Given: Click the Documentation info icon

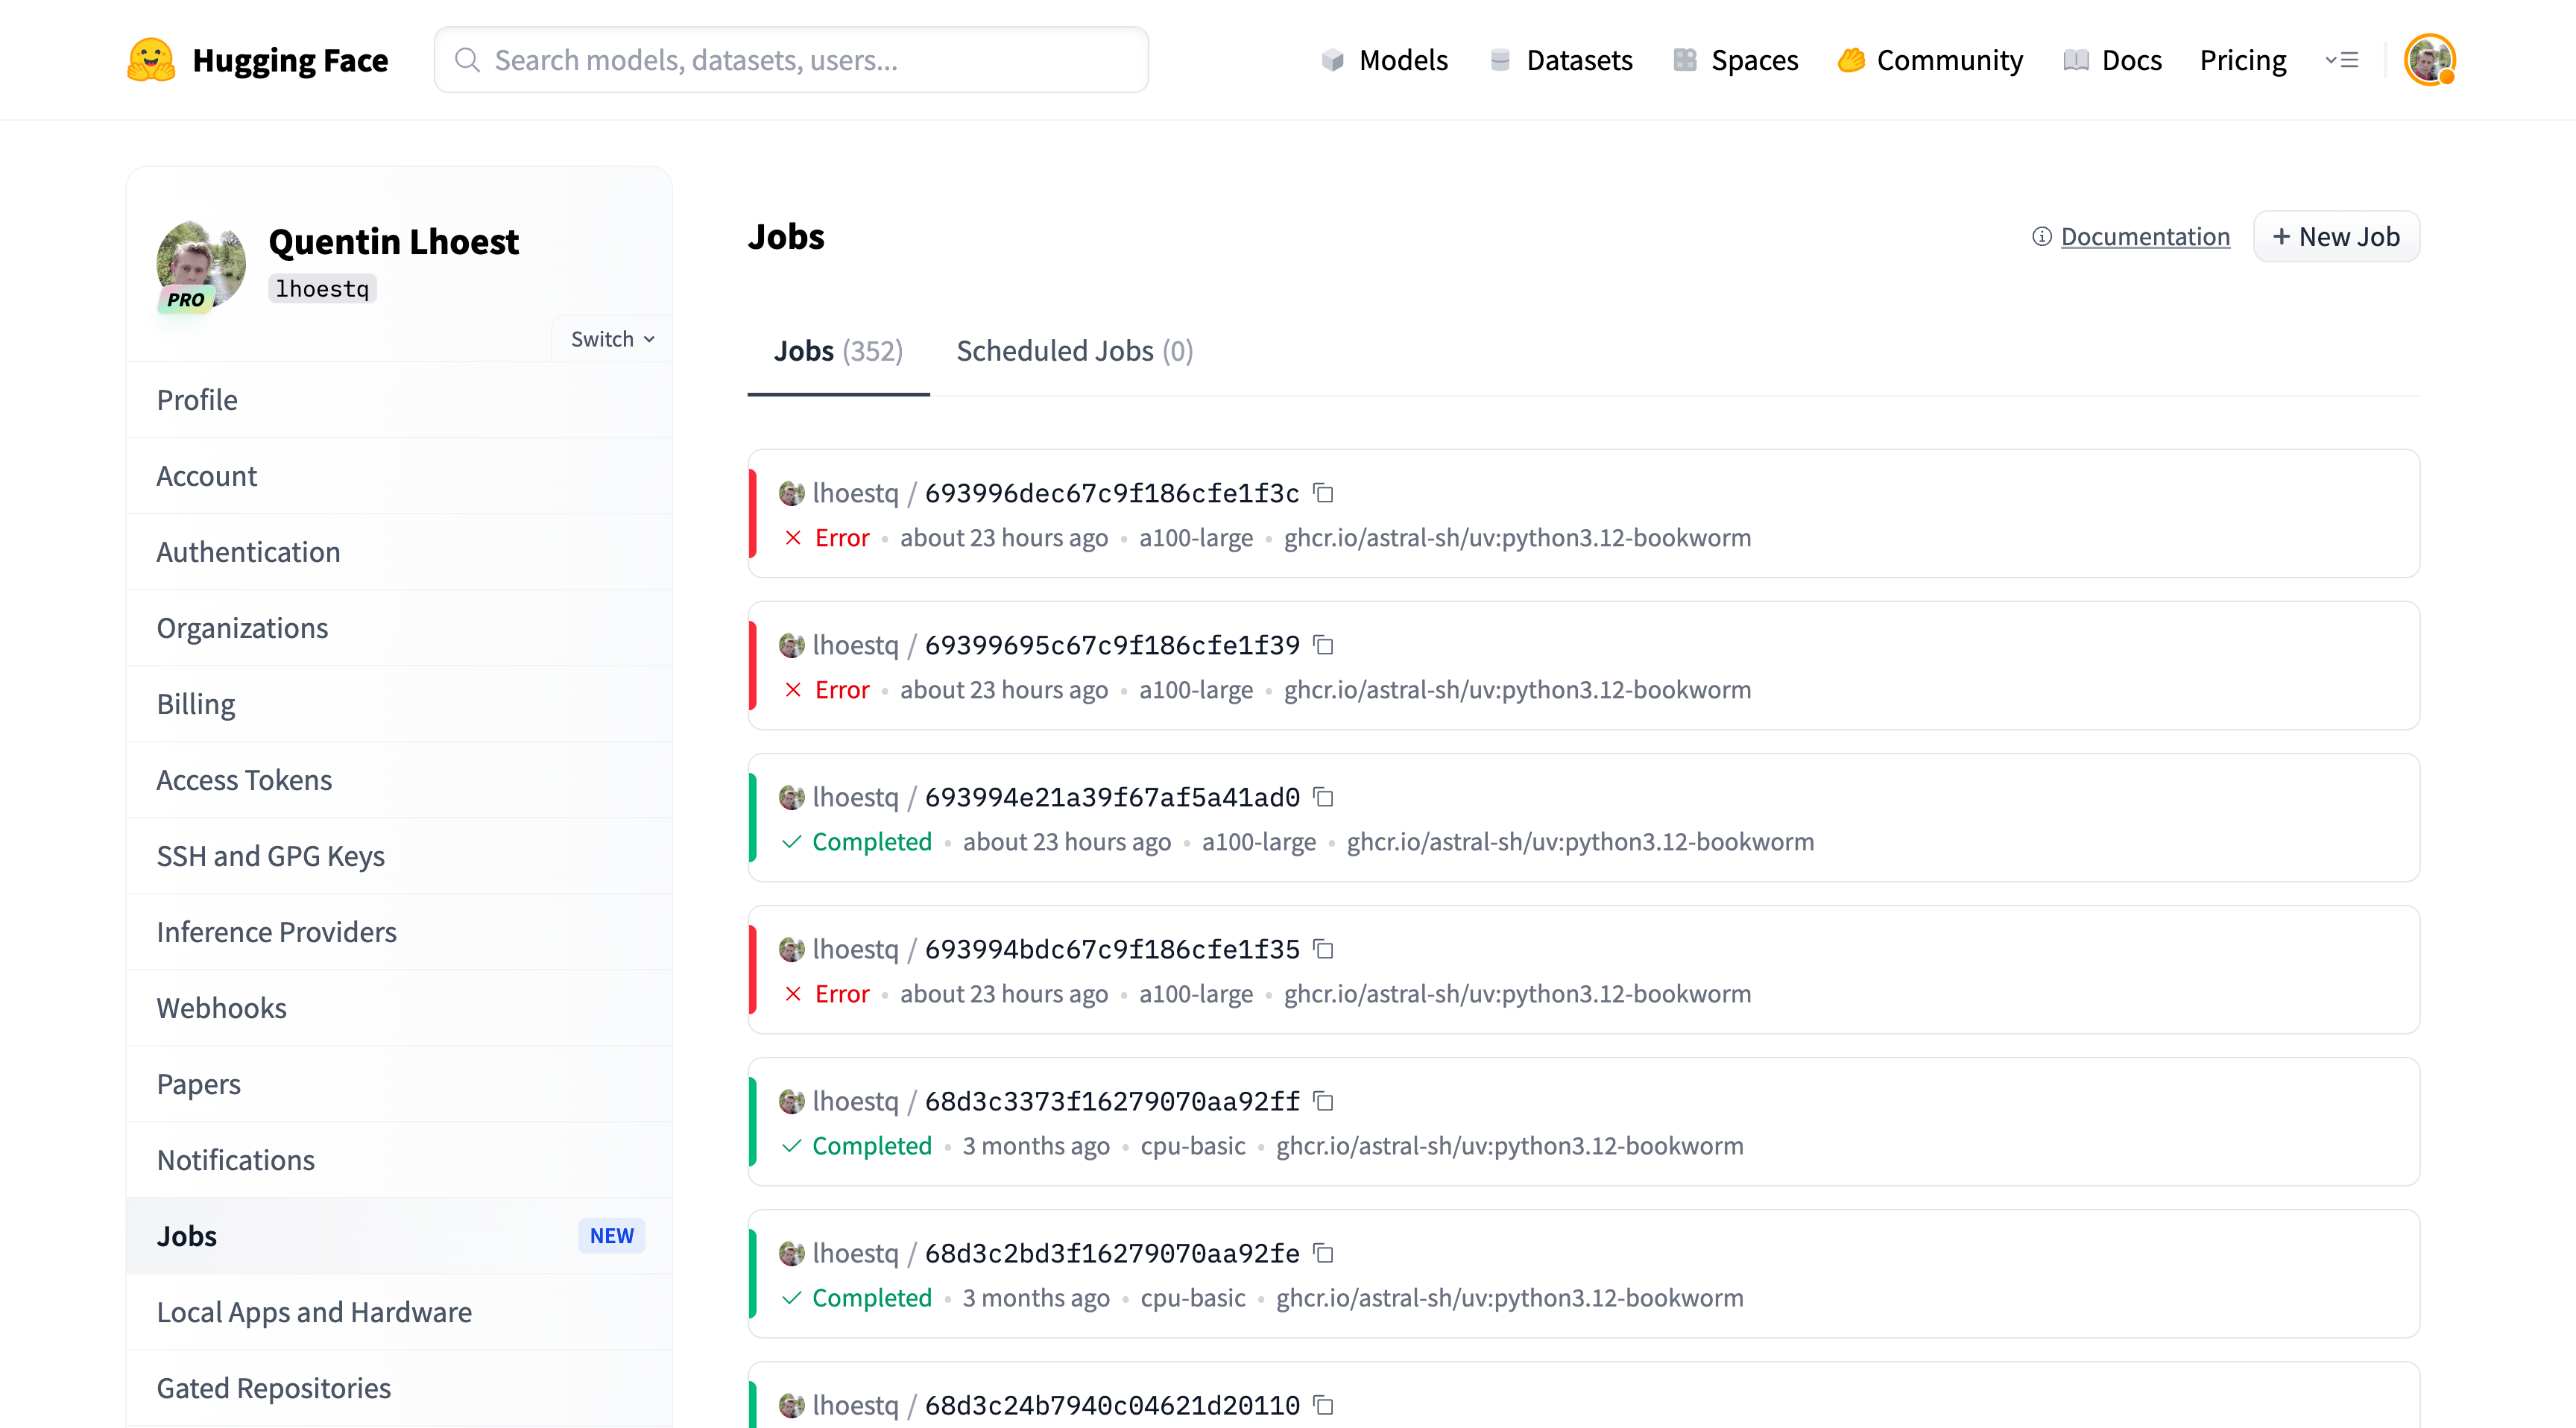Looking at the screenshot, I should click(x=2041, y=237).
